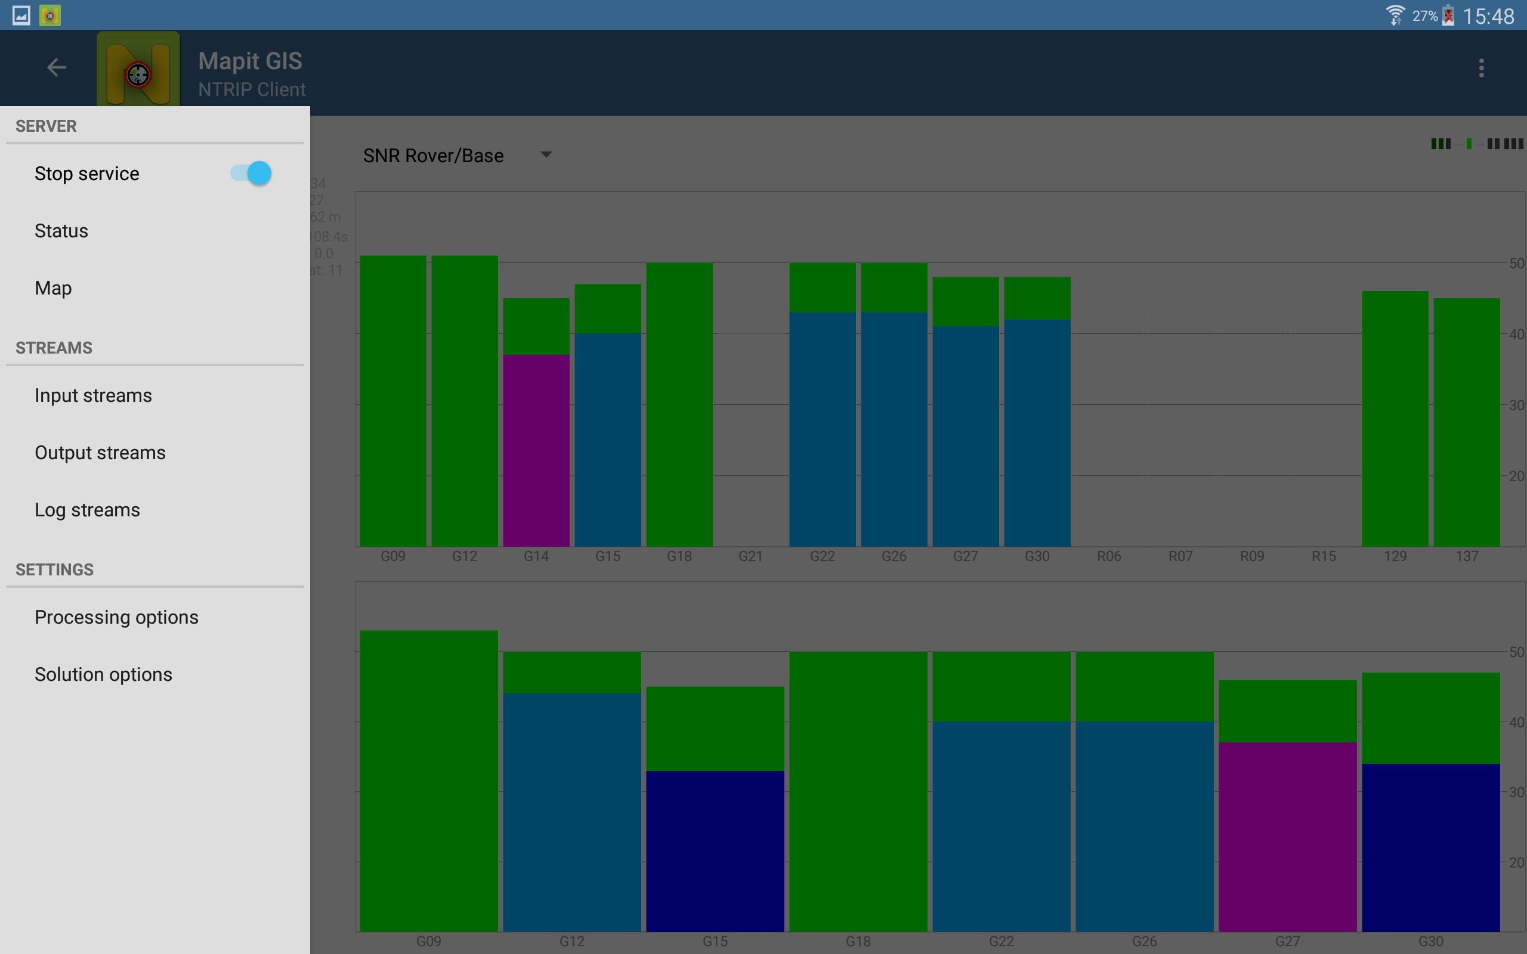1527x954 pixels.
Task: Expand the SNR Rover/Base dropdown arrow
Action: [x=546, y=154]
